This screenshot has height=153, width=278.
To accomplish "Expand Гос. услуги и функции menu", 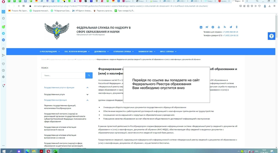I will [77, 52].
